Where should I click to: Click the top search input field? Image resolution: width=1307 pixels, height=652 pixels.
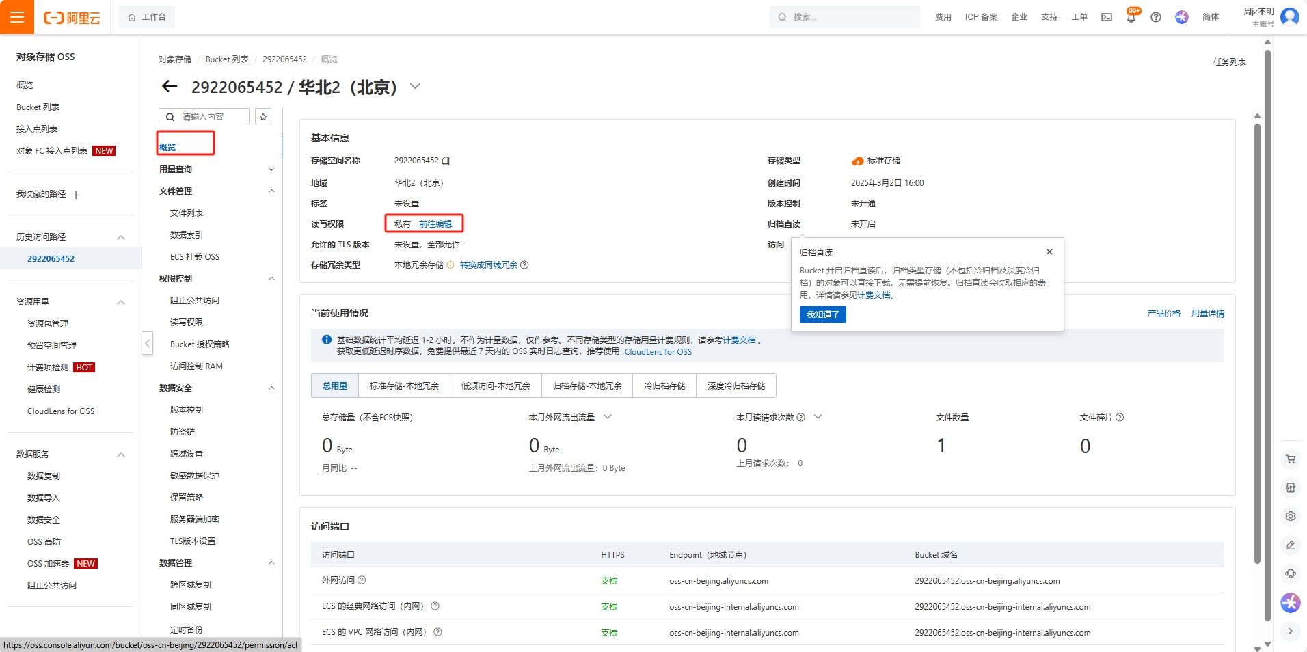click(x=848, y=17)
